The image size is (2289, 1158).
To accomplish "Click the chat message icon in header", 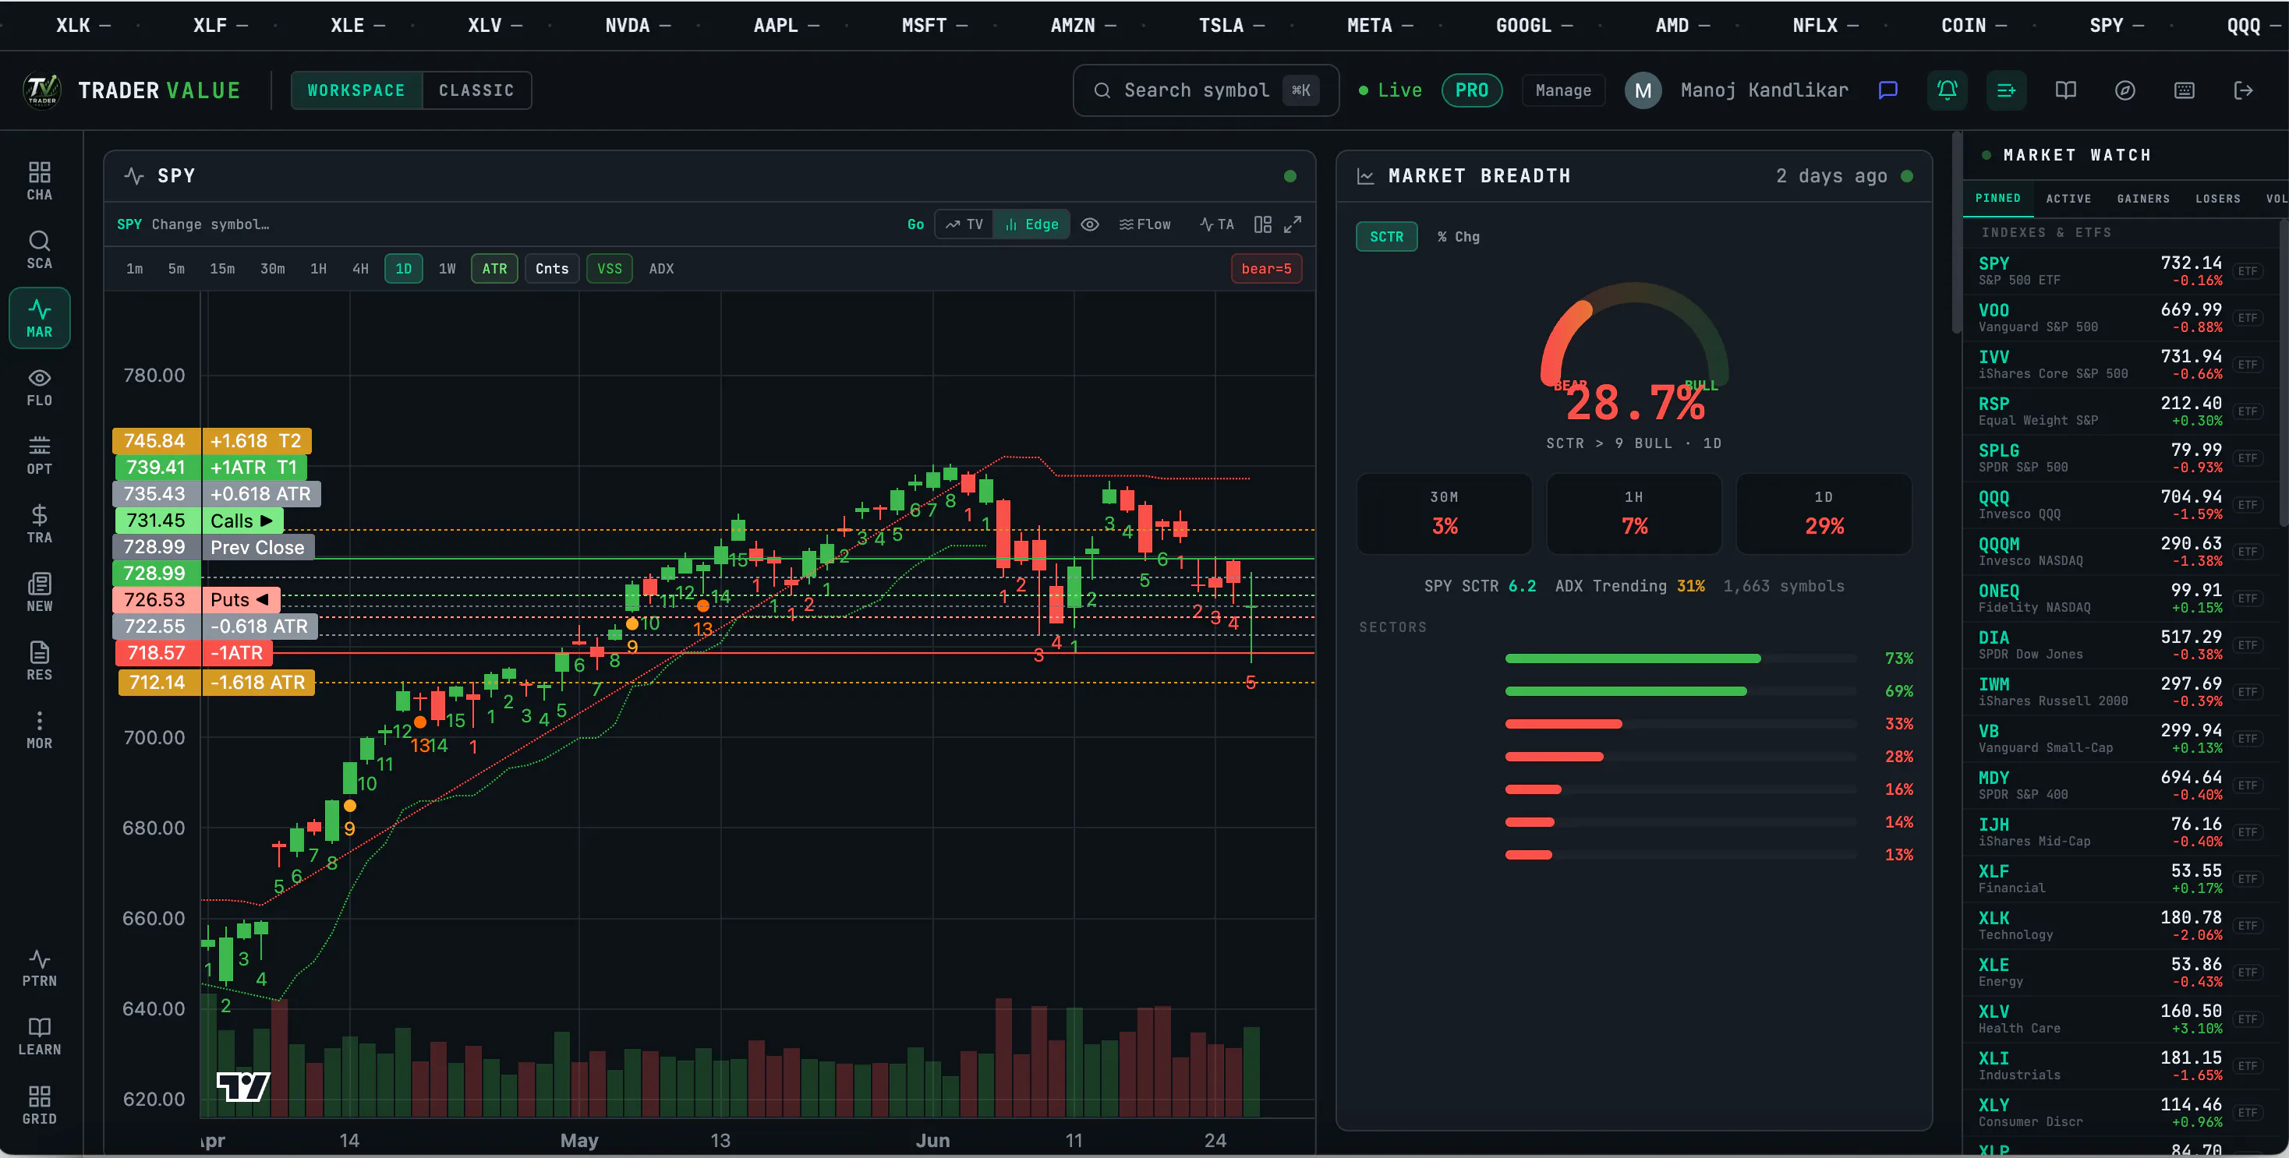I will click(1888, 90).
